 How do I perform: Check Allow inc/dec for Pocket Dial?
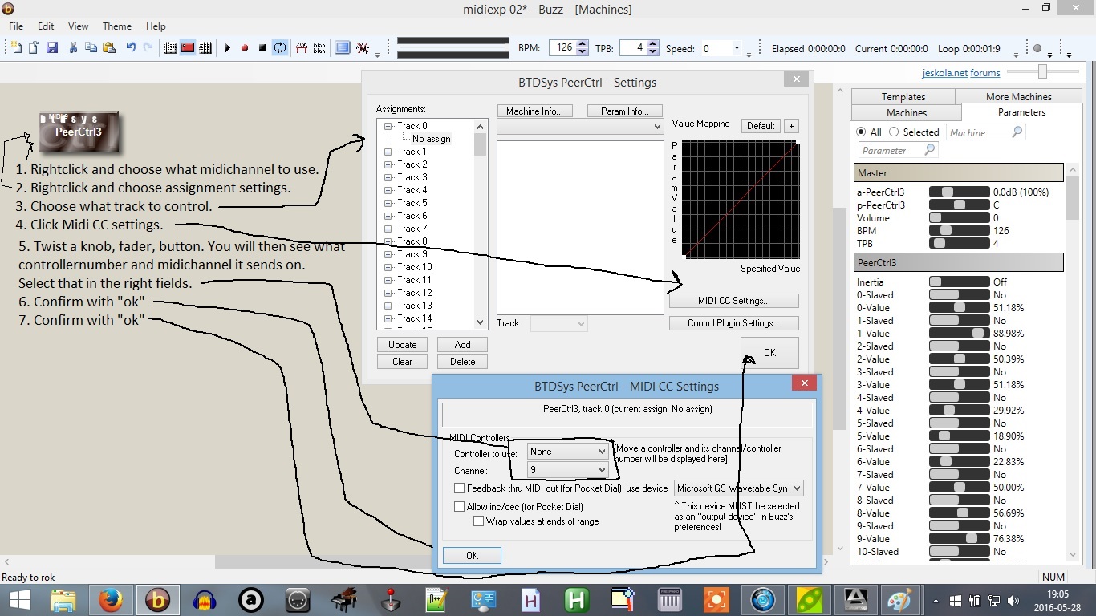pyautogui.click(x=460, y=506)
